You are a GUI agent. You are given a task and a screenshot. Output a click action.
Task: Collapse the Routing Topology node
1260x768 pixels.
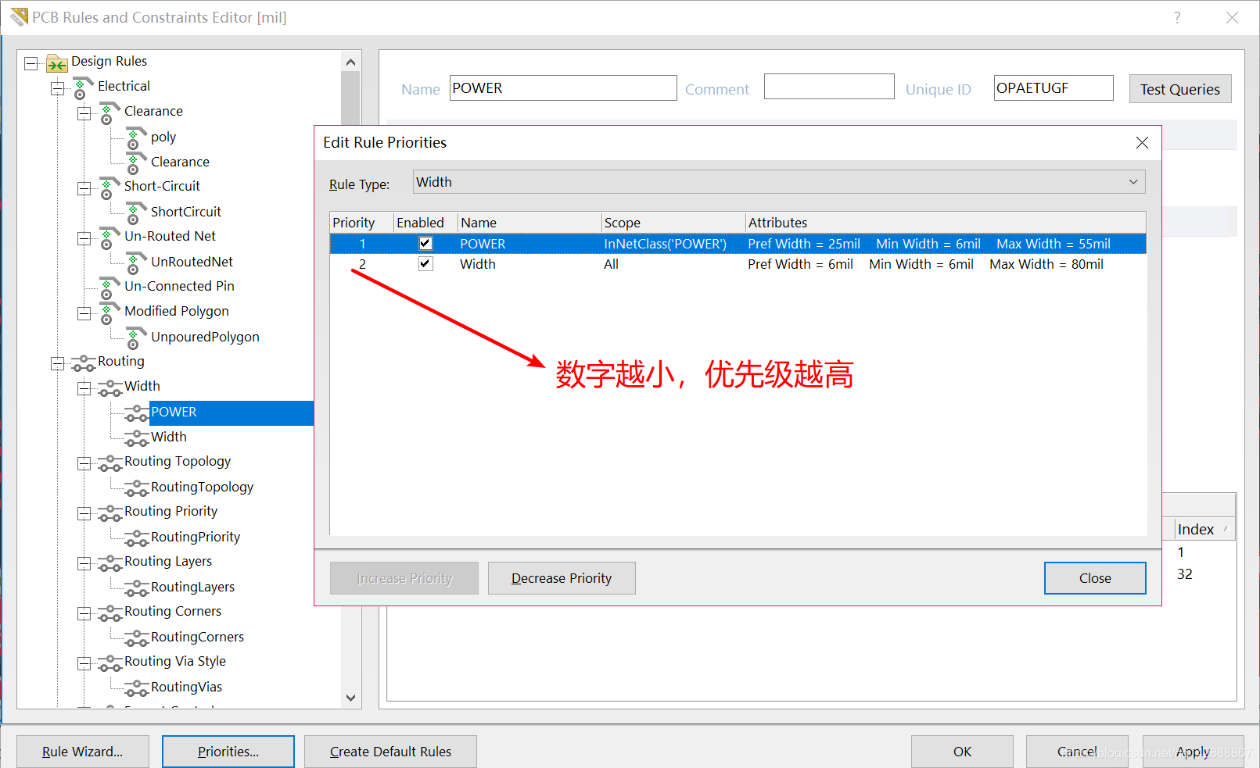(x=84, y=463)
